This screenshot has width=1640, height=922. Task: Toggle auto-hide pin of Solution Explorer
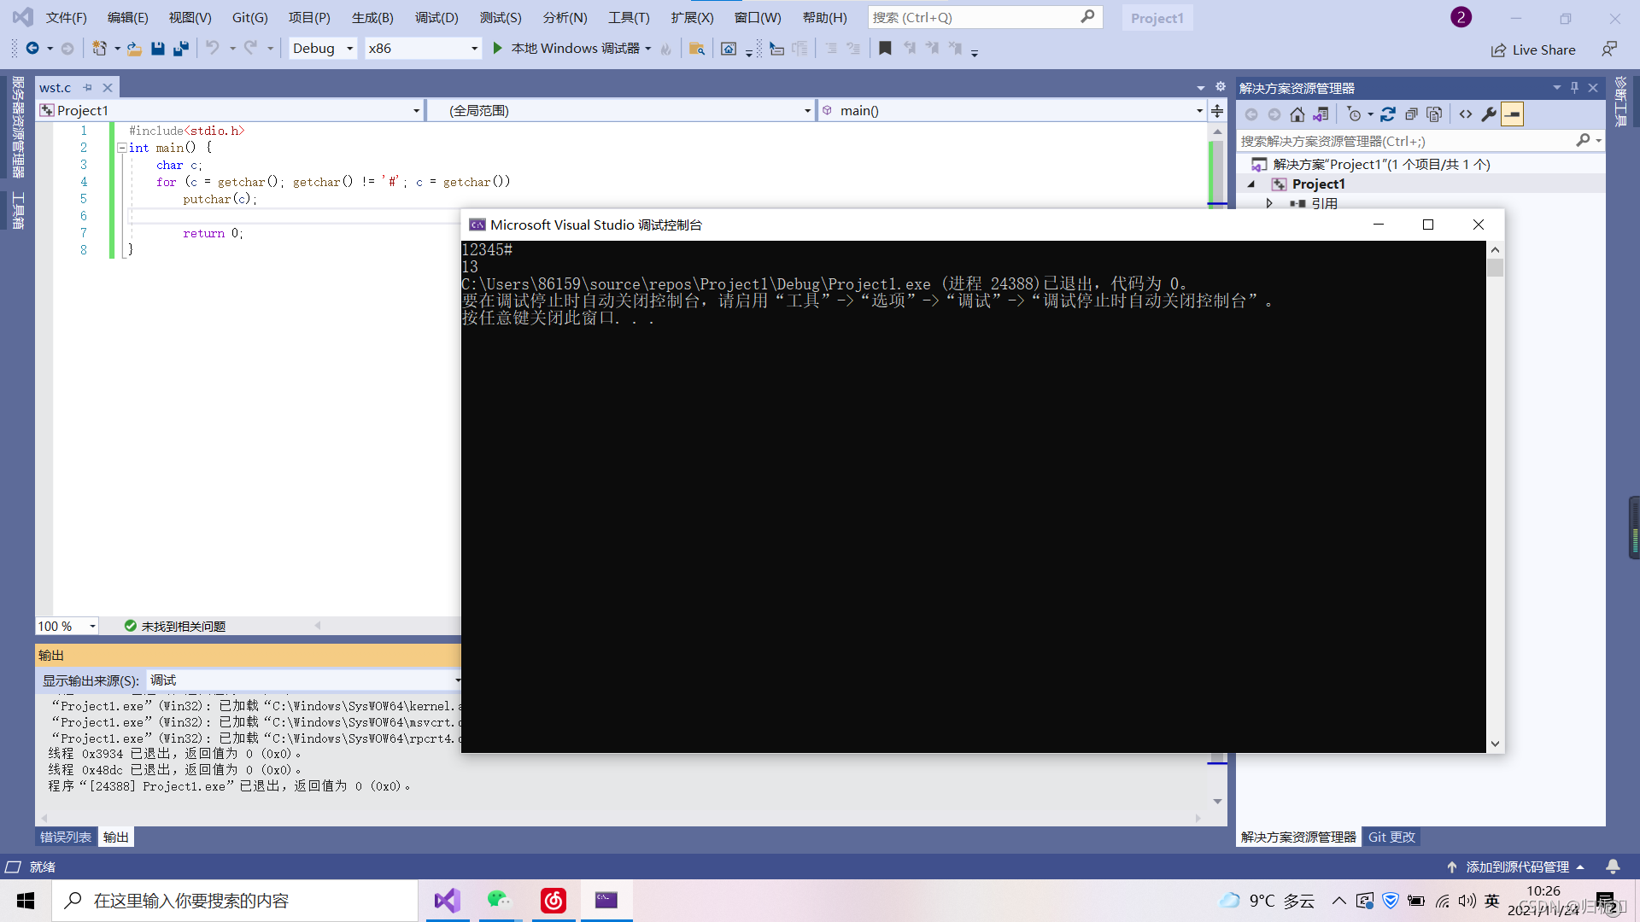[x=1574, y=88]
